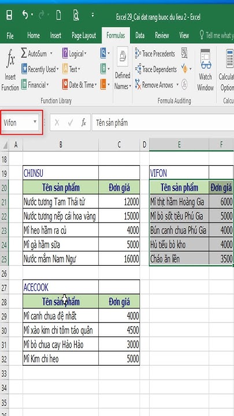Screen dimensions: 234x416
Task: Select the VIFON title cell
Action: point(179,173)
